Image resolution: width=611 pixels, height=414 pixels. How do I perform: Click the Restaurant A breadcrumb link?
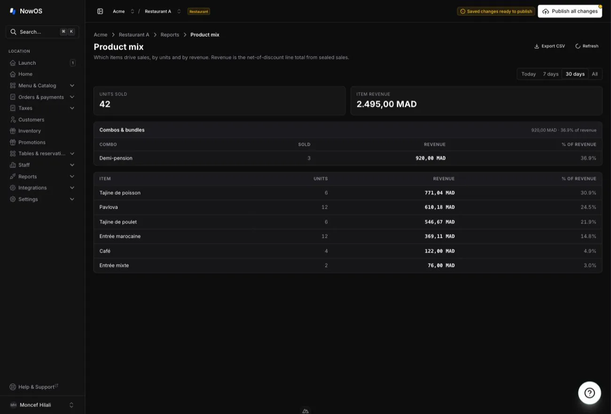(x=134, y=35)
